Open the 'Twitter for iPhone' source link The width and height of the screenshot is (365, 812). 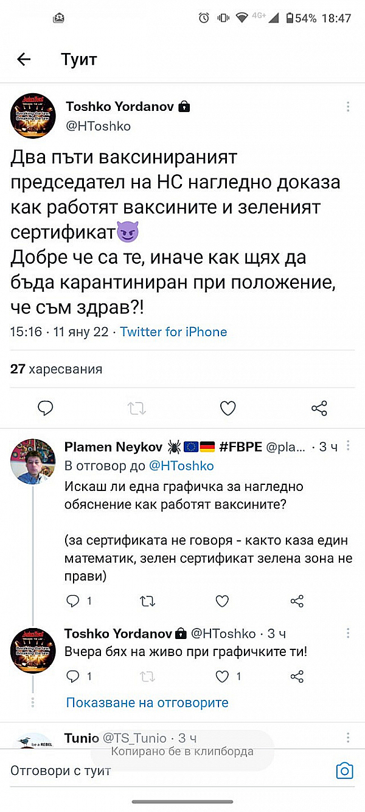click(x=173, y=332)
